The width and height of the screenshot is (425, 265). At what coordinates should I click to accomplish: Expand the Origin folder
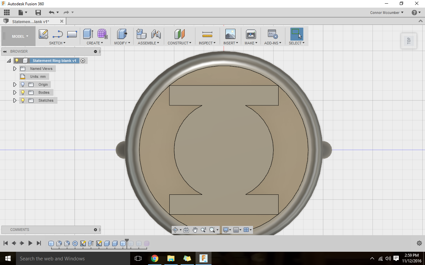[15, 84]
